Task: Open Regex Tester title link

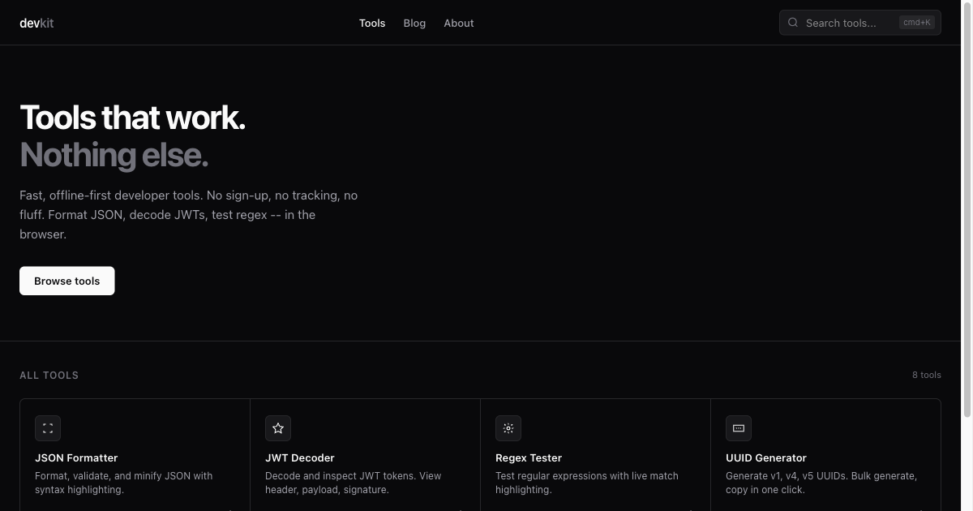Action: pyautogui.click(x=529, y=457)
